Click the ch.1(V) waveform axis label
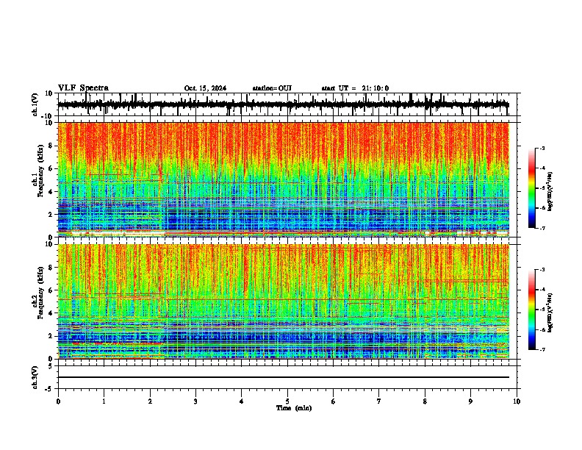This screenshot has width=582, height=450. (x=35, y=104)
